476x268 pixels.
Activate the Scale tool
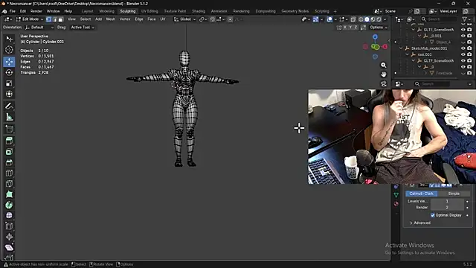pos(9,83)
